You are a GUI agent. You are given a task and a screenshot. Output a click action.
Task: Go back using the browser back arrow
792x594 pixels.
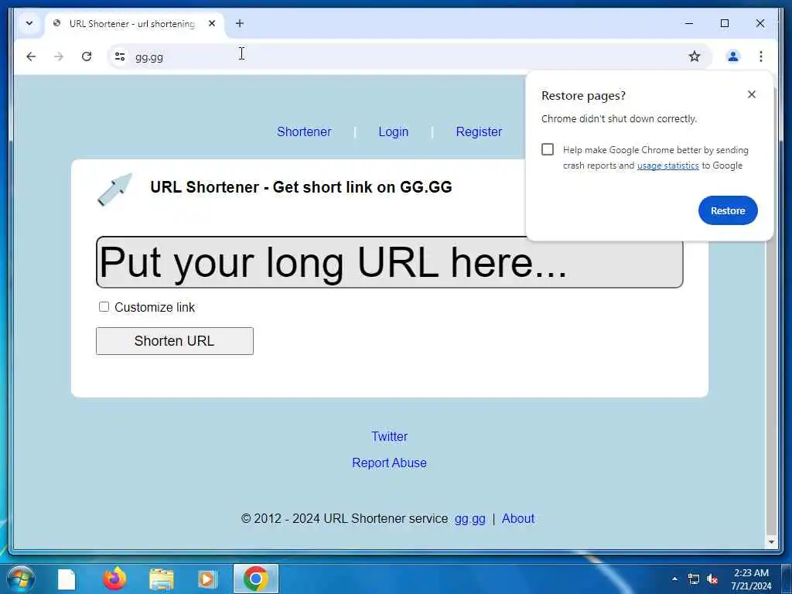pos(31,56)
